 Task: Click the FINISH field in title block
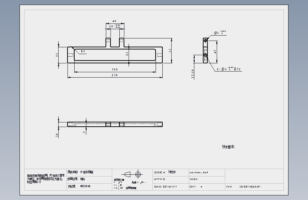pos(207,179)
